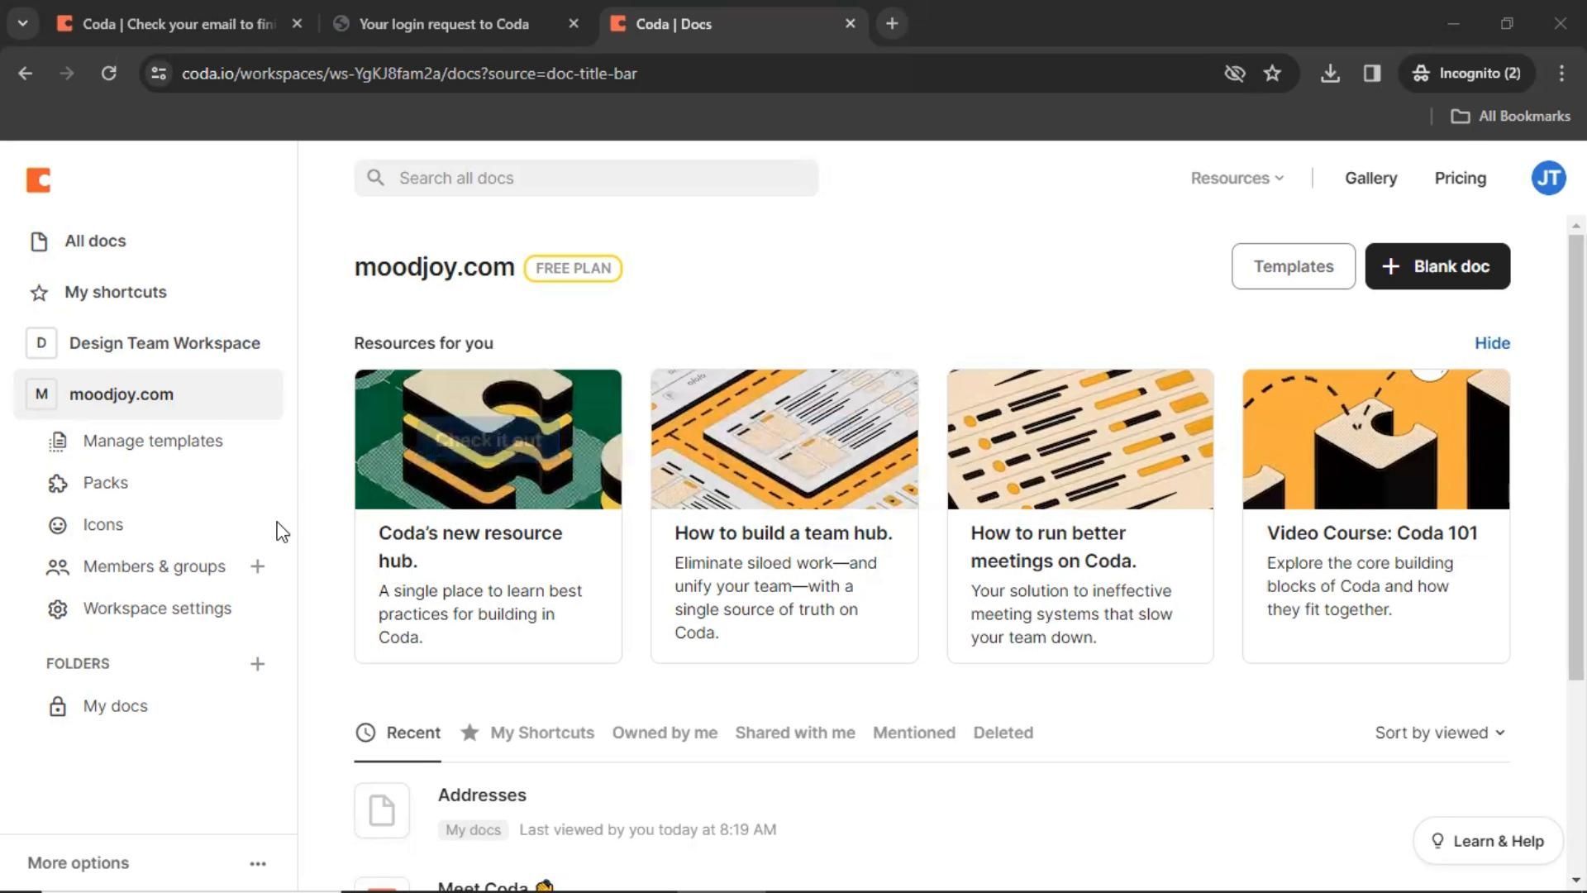Click the Coda logo in sidebar
The height and width of the screenshot is (893, 1587).
[x=38, y=179]
